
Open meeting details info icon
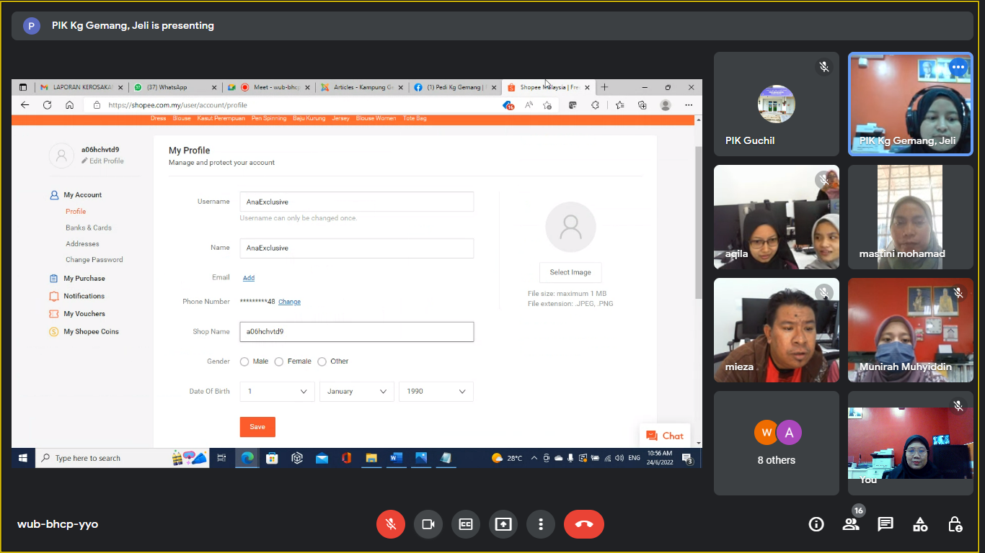[816, 524]
